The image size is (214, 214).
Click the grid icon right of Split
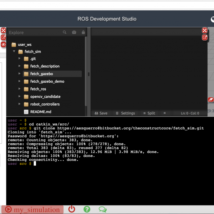pyautogui.click(x=164, y=113)
